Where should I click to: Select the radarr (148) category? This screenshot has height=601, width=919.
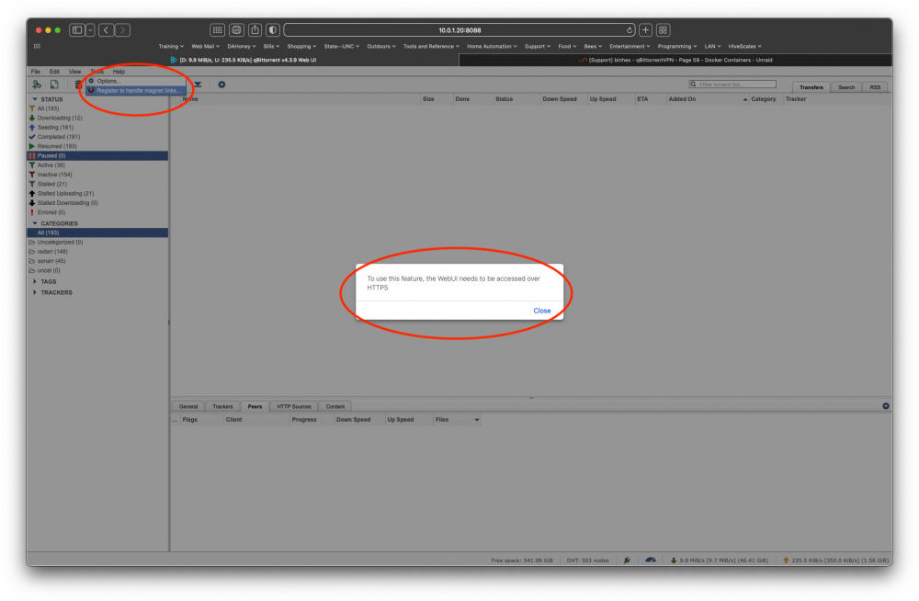[52, 252]
